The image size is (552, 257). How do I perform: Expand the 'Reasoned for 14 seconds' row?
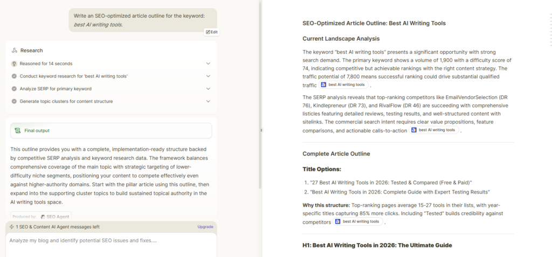pos(111,63)
